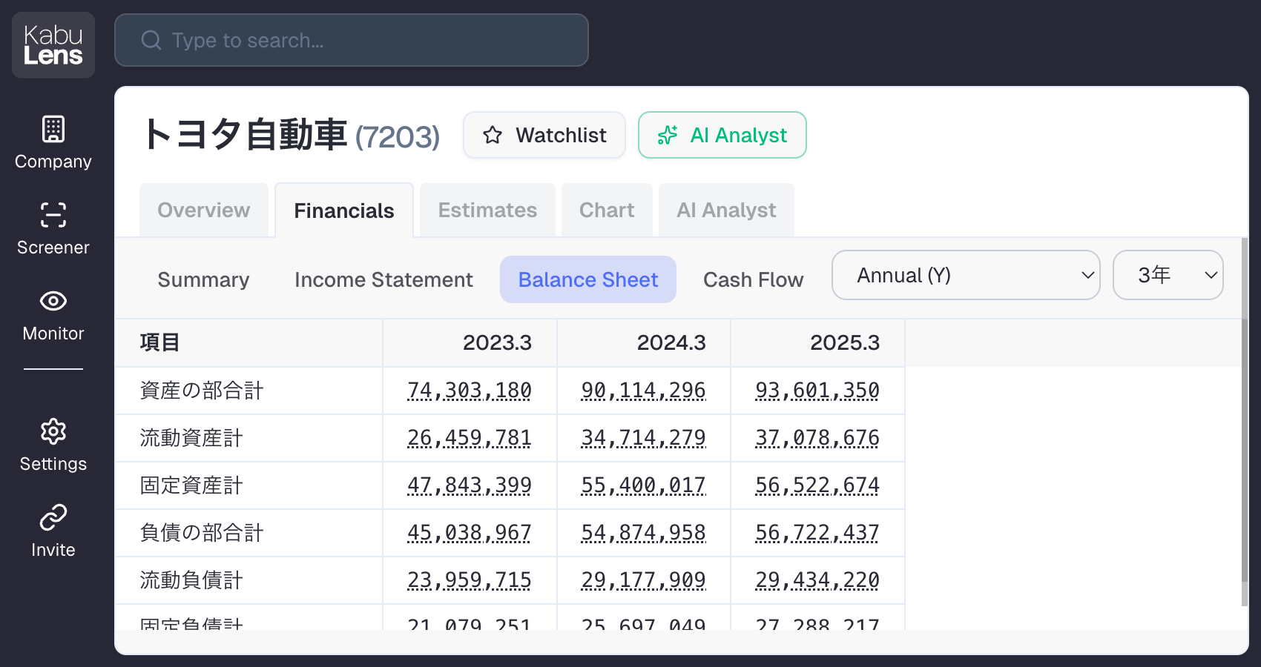This screenshot has height=667, width=1261.
Task: Open the Annual (Y) period dropdown
Action: (x=965, y=275)
